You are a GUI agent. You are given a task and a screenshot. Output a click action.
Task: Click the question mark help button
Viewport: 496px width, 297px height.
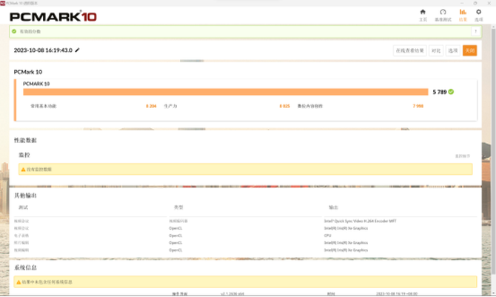pos(475,31)
